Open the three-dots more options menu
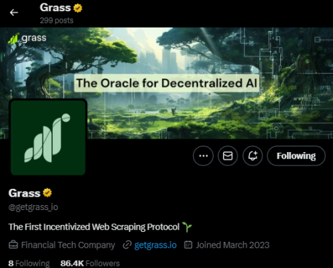Screen dimensions: 333x268 point(203,156)
